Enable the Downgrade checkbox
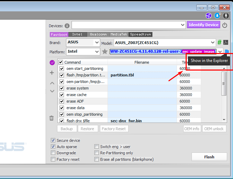This screenshot has height=179, width=233. (x=53, y=153)
